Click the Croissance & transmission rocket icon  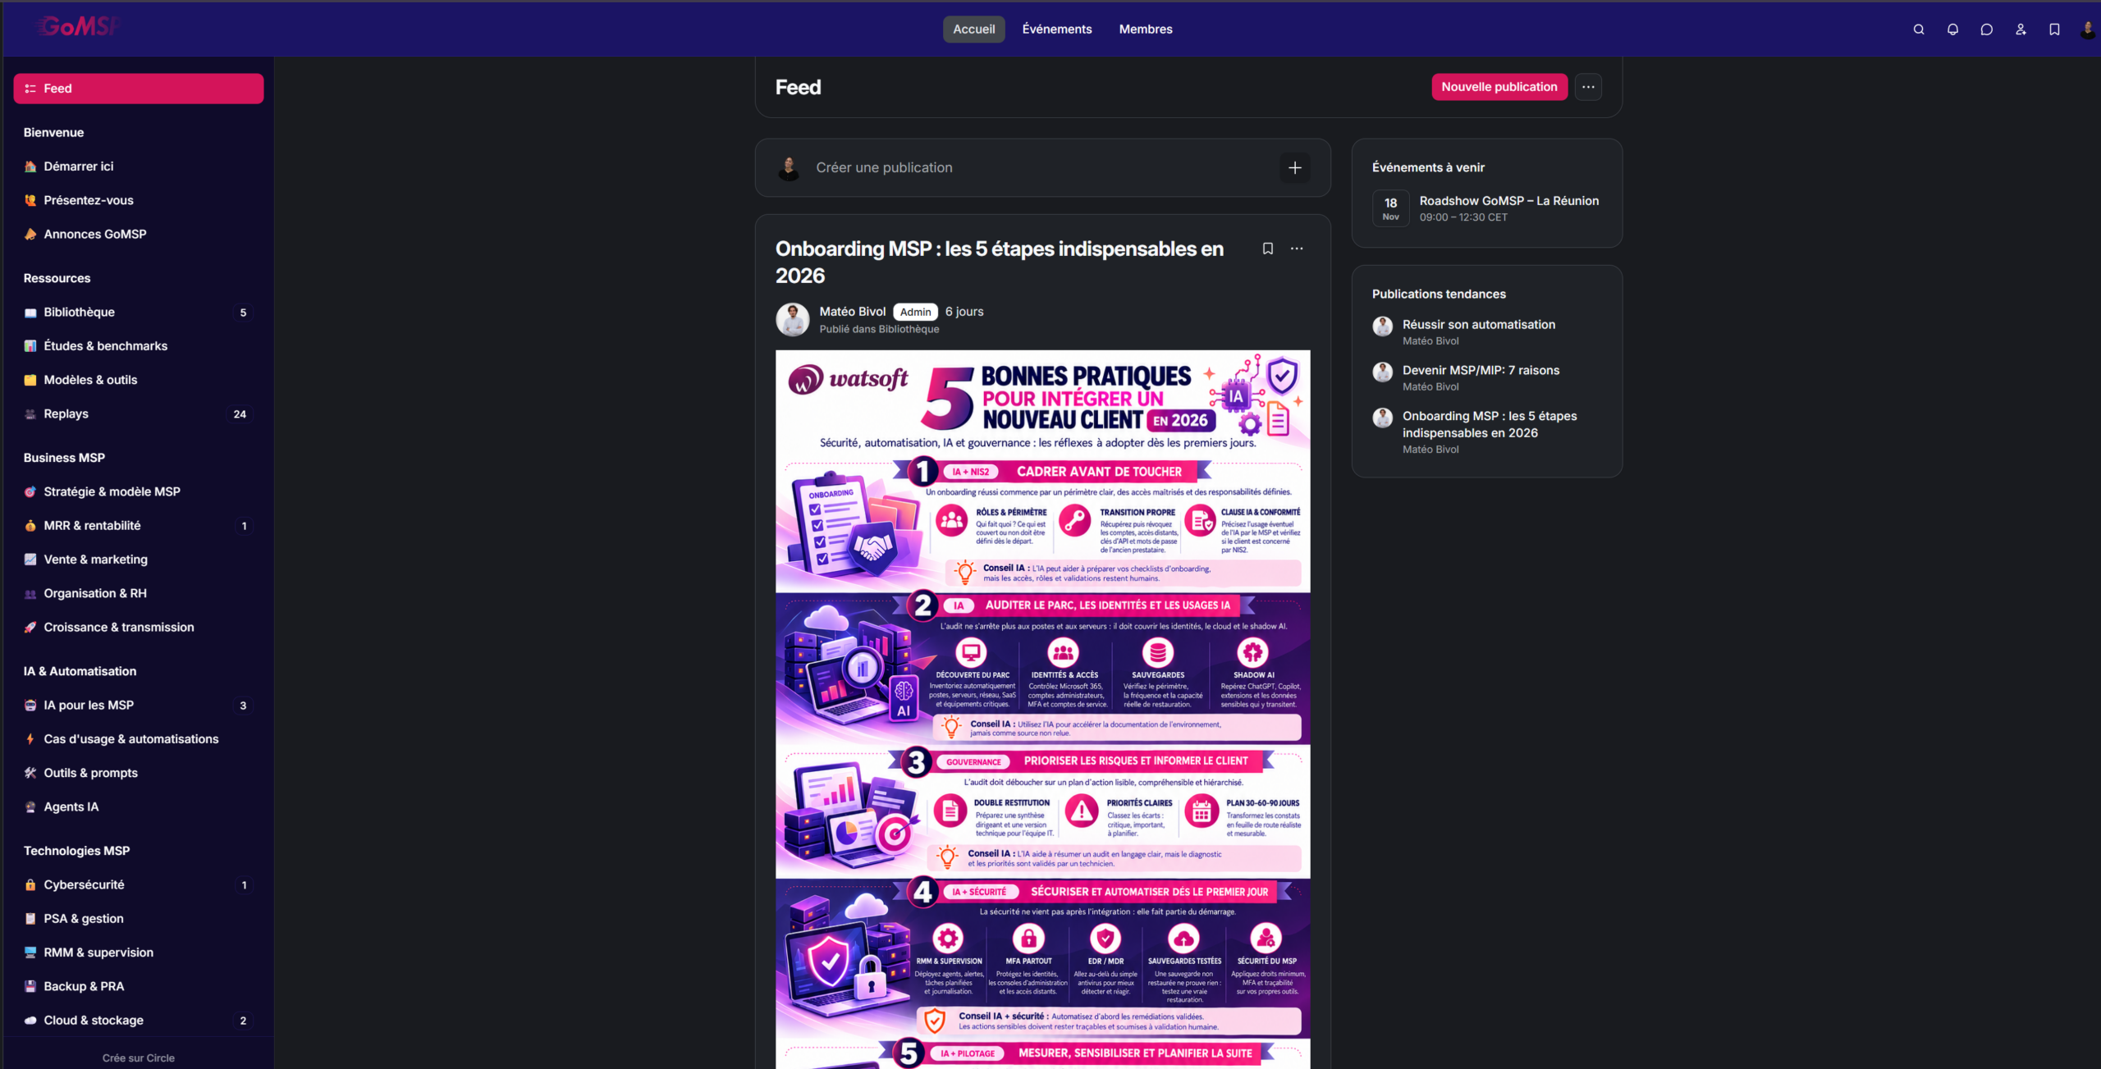(30, 627)
